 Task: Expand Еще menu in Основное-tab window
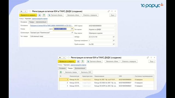click(113, 15)
